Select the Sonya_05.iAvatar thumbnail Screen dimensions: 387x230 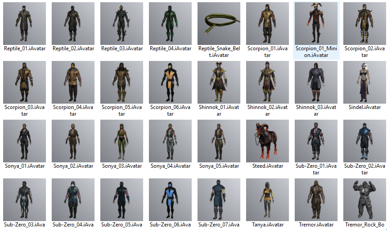[x=219, y=141]
